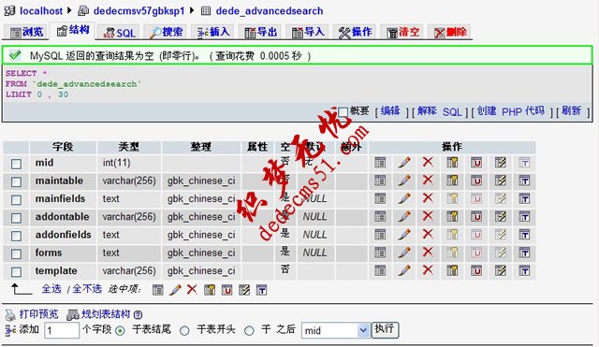Screen dimensions: 599x347
Task: Click the 全选 link
Action: pos(51,289)
